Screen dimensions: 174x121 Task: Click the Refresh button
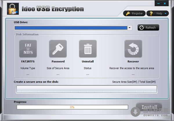148,27
